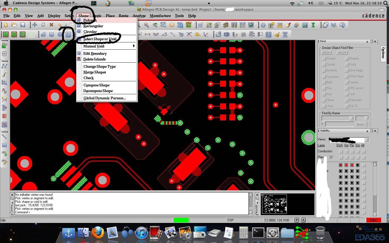
Task: Click the Via column header link
Action: 346,145
